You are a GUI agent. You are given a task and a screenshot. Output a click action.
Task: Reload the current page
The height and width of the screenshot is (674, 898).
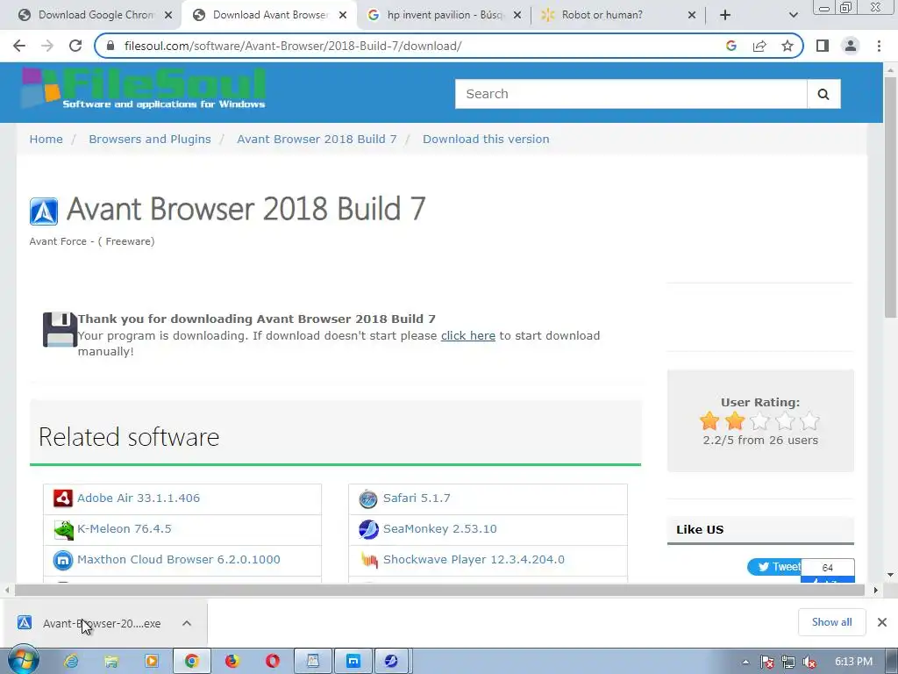tap(75, 46)
